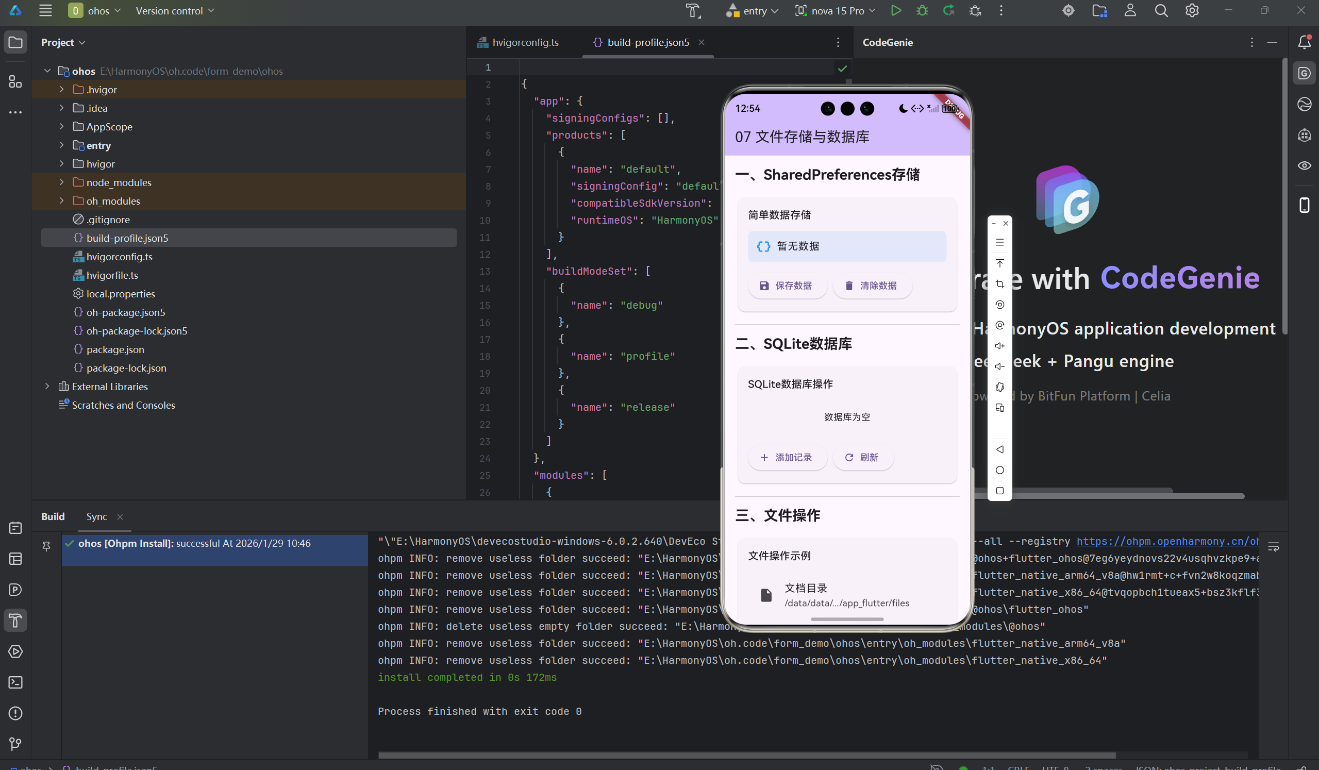Click the Search magnifier icon in toolbar
This screenshot has width=1319, height=770.
(x=1161, y=10)
